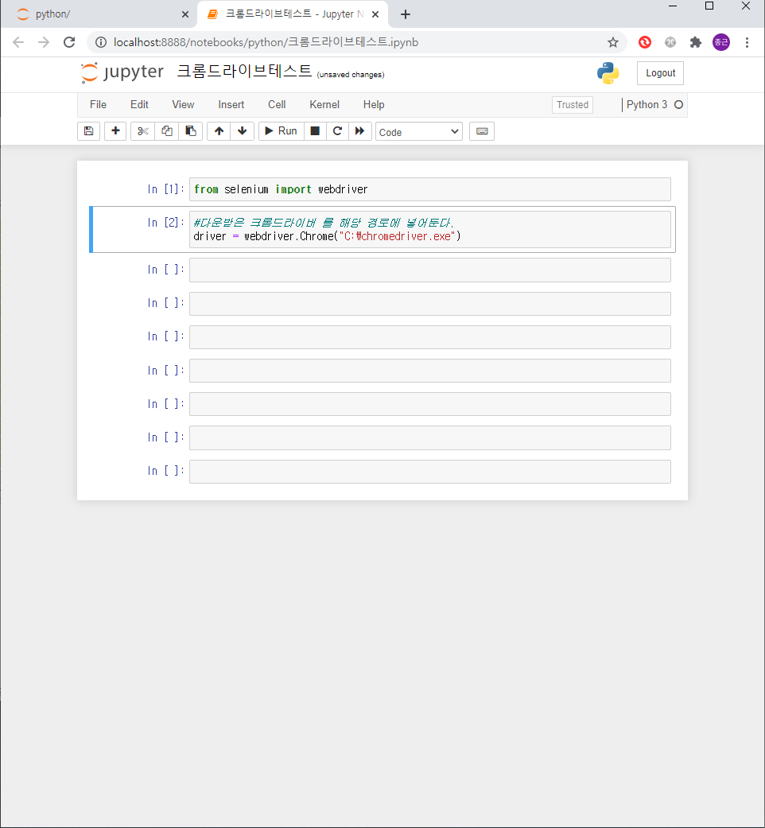Viewport: 765px width, 828px height.
Task: Click the Python 3 kernel idle indicator circle
Action: tap(679, 104)
